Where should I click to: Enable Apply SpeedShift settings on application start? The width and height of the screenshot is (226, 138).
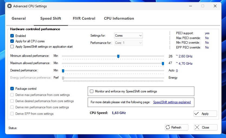click(12, 47)
